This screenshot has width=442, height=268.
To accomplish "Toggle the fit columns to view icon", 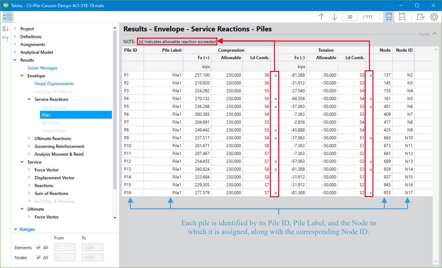I will 389,17.
